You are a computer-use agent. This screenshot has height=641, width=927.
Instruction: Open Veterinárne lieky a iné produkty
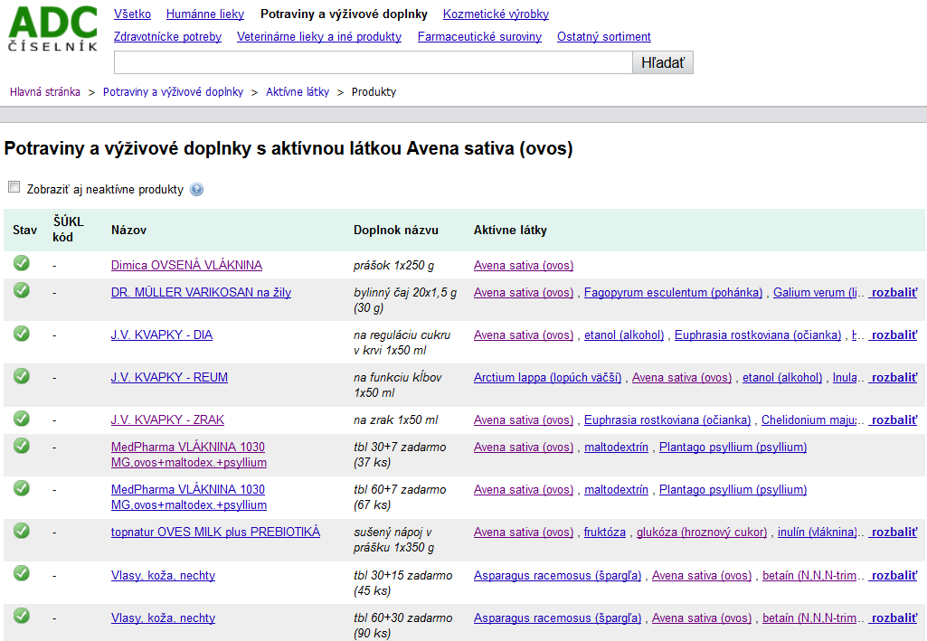pos(319,37)
